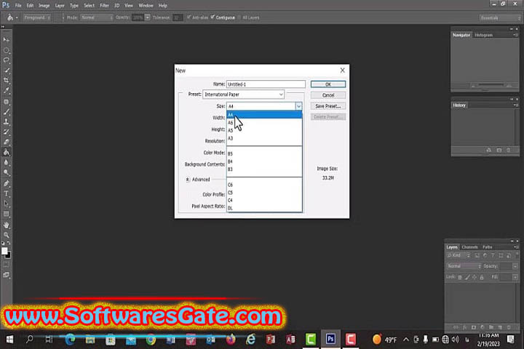Choose A6 from the Size list

click(x=264, y=123)
